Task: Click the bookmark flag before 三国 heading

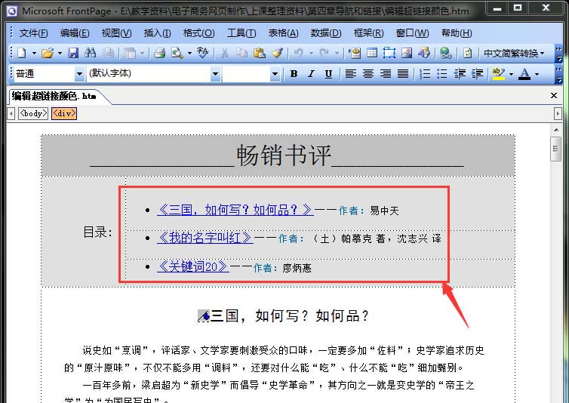Action: (x=204, y=316)
